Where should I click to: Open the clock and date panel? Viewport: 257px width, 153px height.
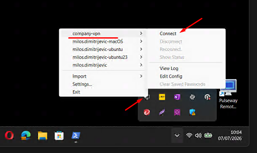point(230,135)
